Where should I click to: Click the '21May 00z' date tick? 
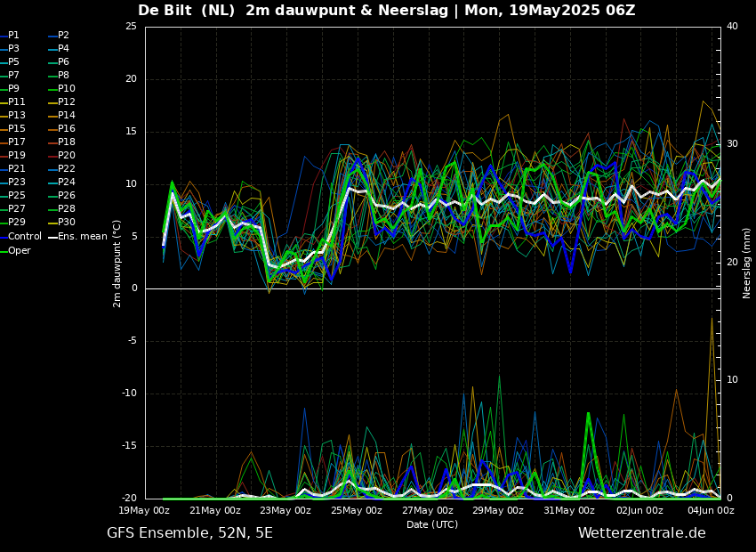click(x=216, y=510)
